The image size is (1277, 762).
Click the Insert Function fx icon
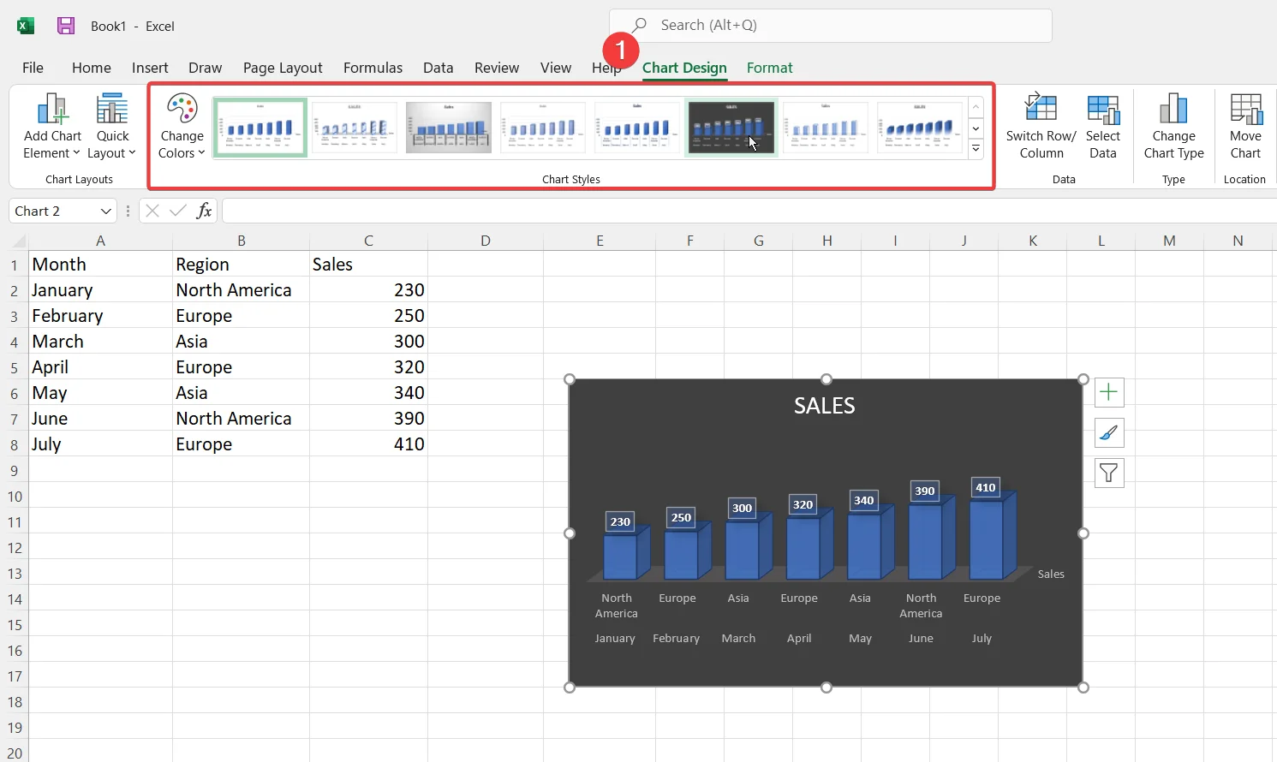pyautogui.click(x=204, y=211)
